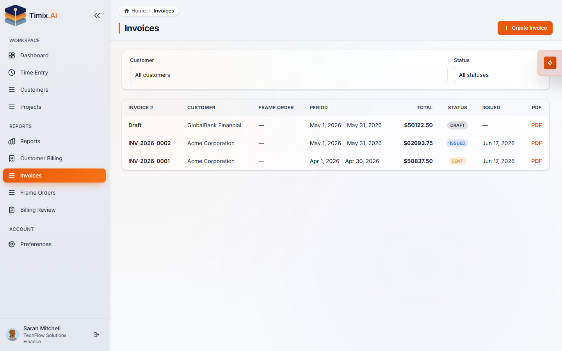Click the Customers list icon
This screenshot has width=562, height=351.
click(12, 90)
